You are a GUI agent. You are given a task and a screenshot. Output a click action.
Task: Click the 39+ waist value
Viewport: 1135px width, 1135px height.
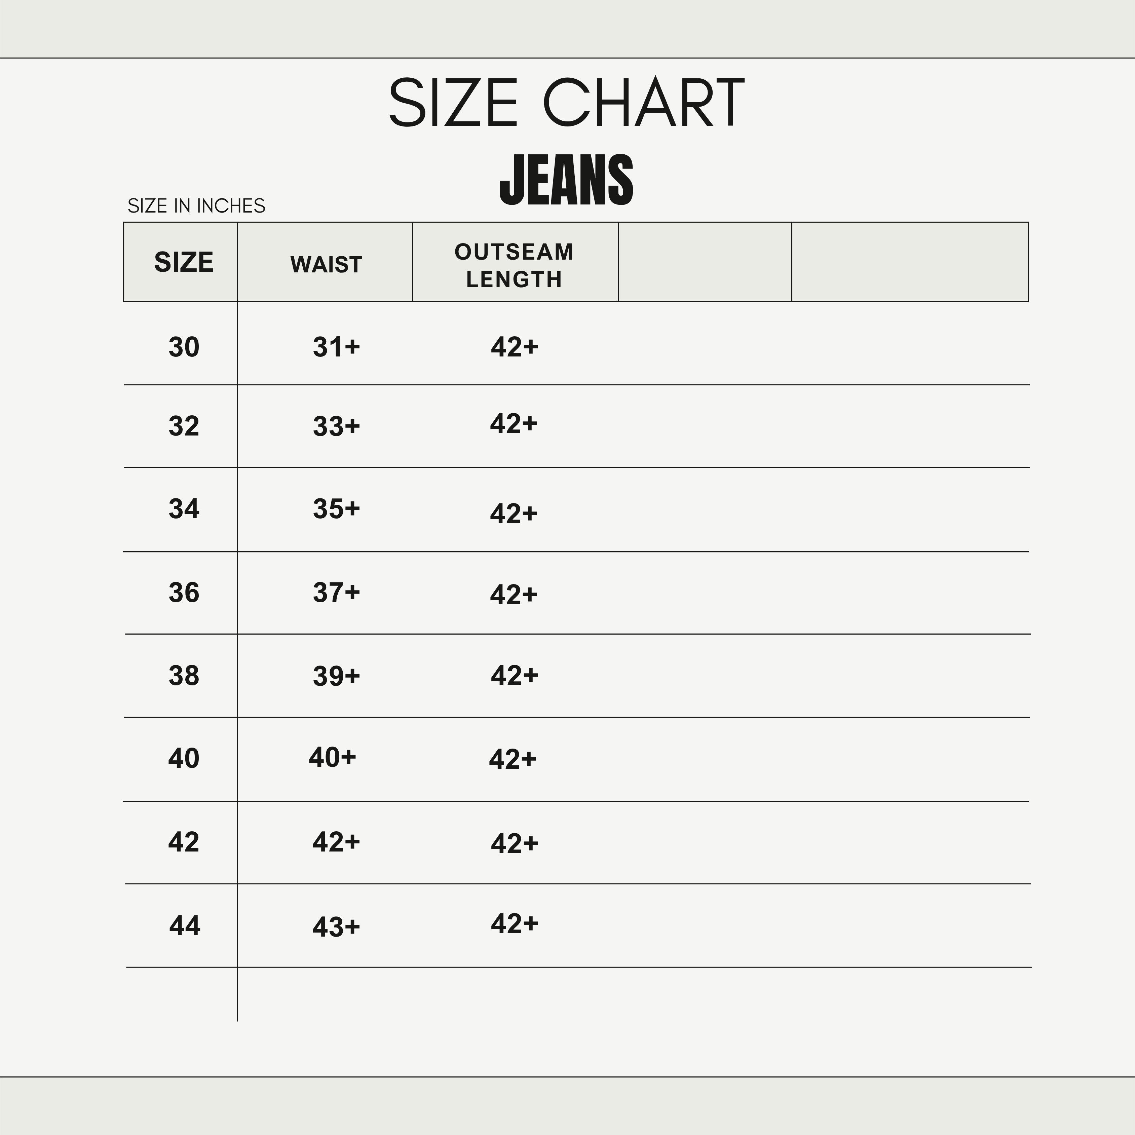336,676
